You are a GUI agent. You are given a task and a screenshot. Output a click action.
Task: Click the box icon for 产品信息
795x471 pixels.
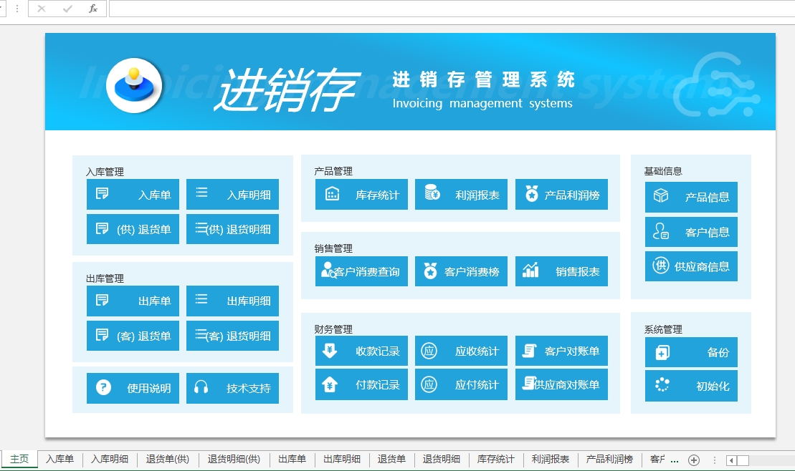click(661, 196)
